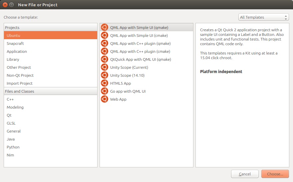The height and width of the screenshot is (182, 293).
Task: Click the Ubuntu icon beside Web App
Action: (105, 99)
